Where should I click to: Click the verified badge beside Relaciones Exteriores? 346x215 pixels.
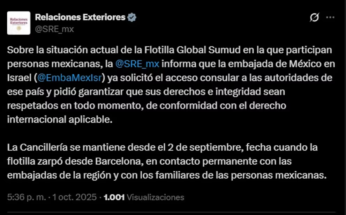tap(132, 17)
